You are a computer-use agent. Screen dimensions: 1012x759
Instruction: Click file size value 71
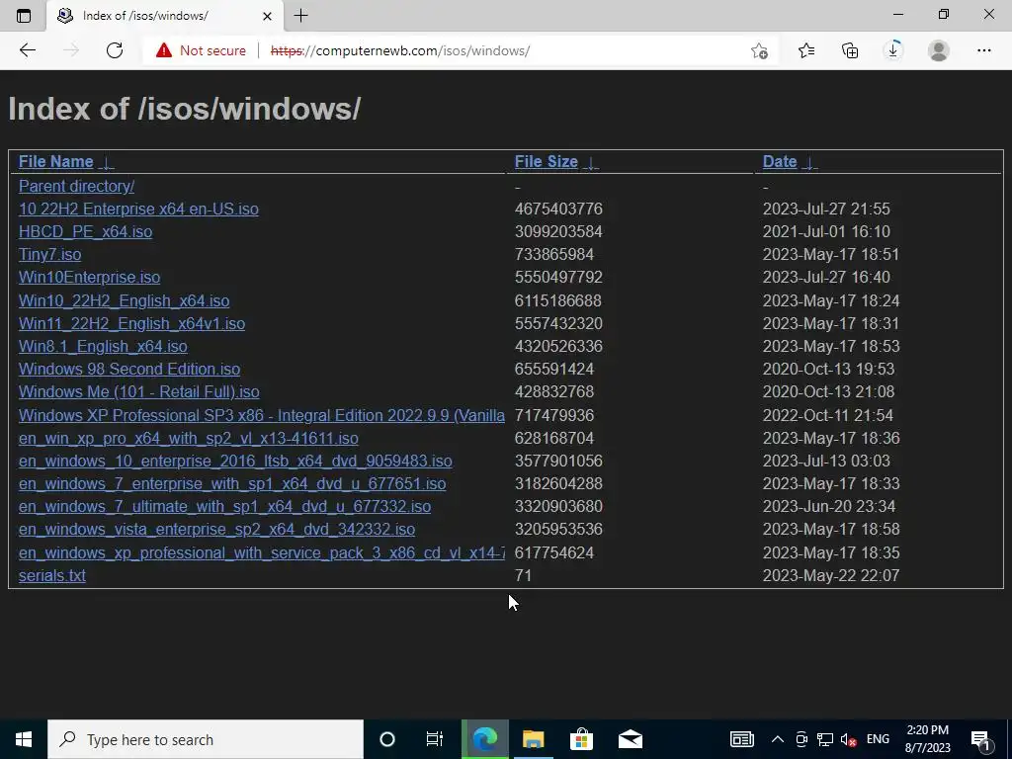click(523, 575)
